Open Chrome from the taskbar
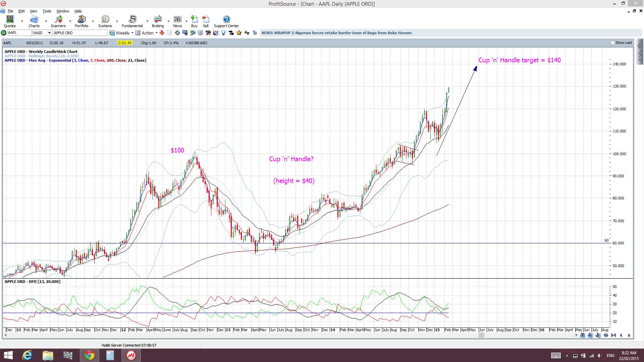This screenshot has width=644, height=362. click(89, 355)
